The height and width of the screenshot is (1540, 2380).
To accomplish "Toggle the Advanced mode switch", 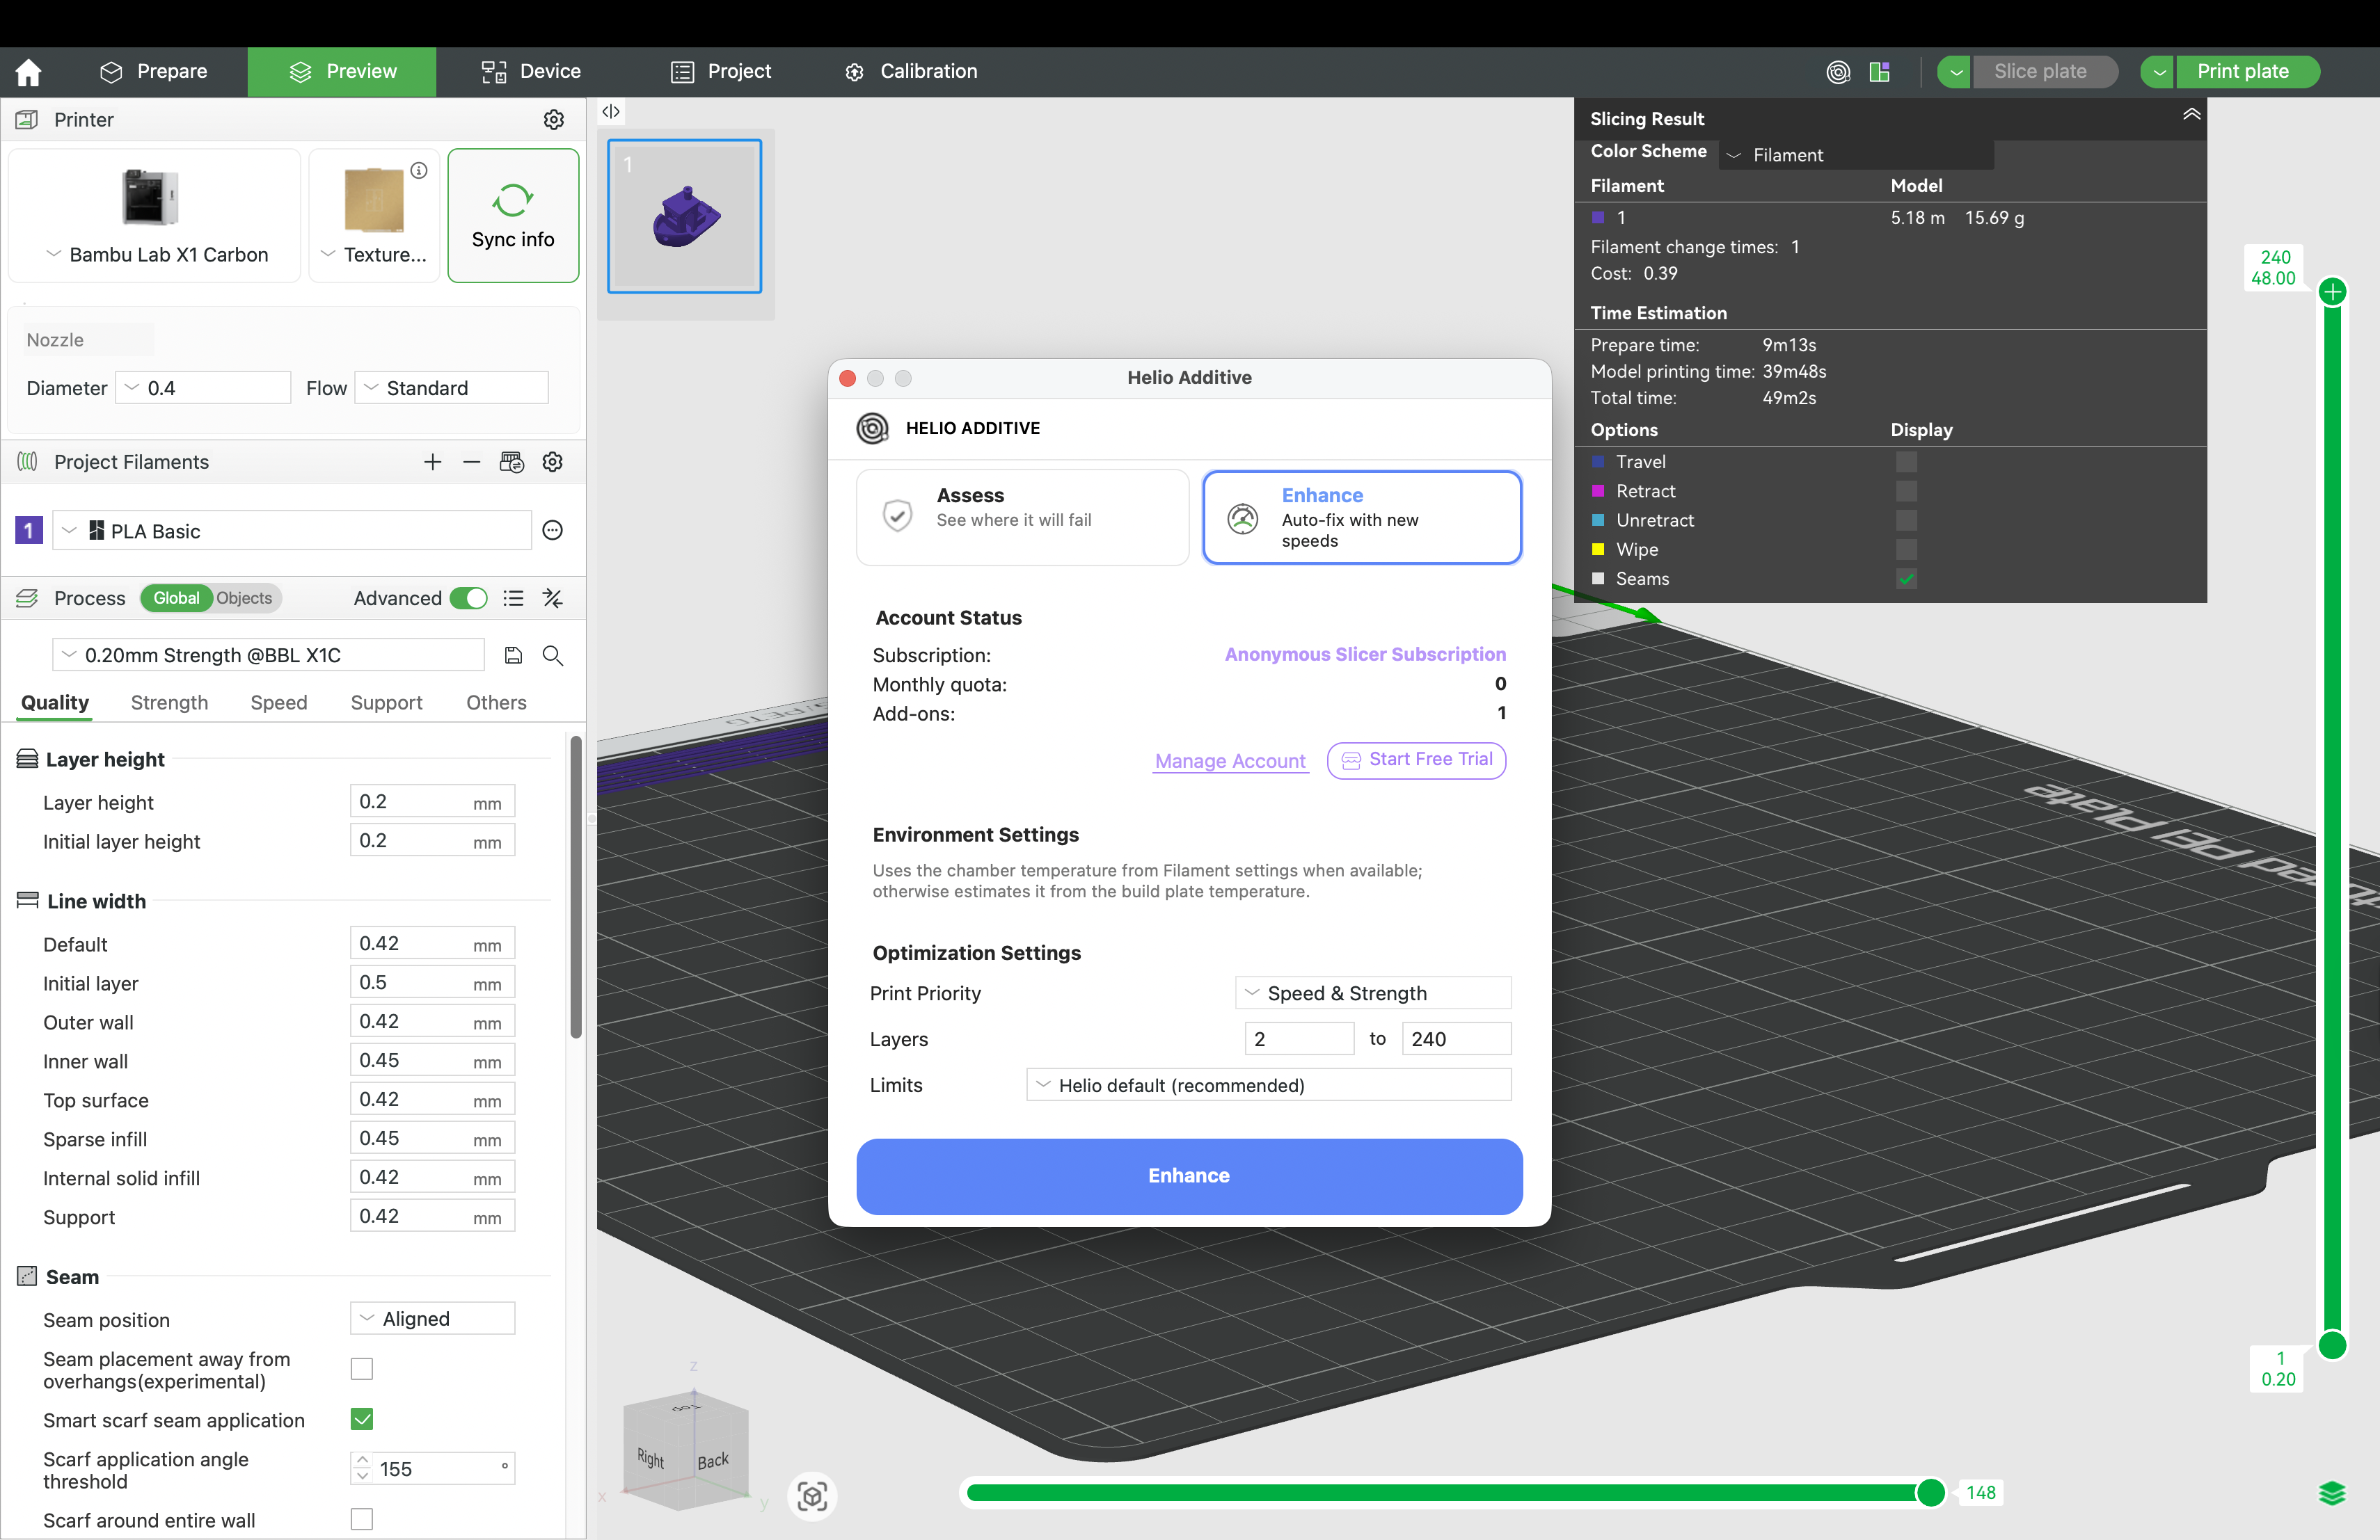I will [469, 599].
